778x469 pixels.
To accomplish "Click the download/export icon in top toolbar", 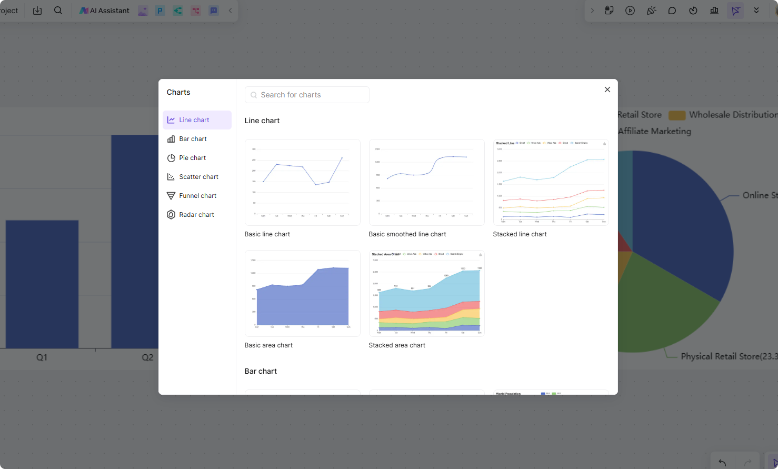I will [x=37, y=11].
